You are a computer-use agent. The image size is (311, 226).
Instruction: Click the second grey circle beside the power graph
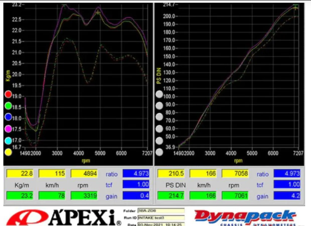pyautogui.click(x=159, y=106)
